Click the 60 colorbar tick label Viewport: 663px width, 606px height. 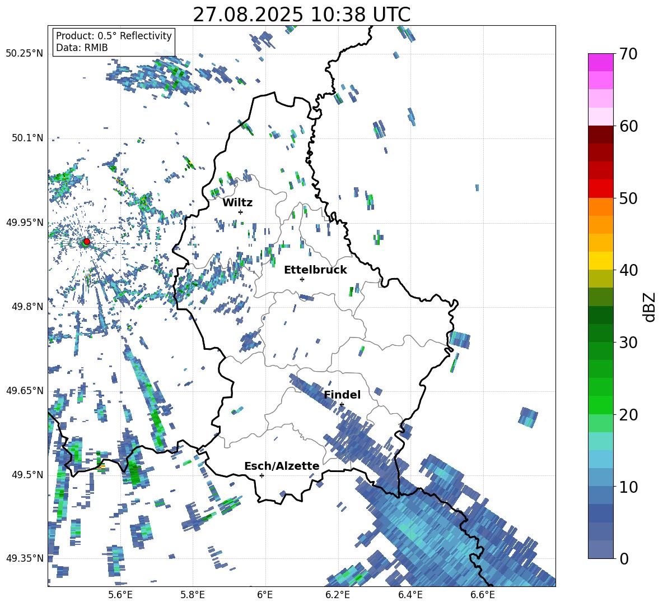628,126
